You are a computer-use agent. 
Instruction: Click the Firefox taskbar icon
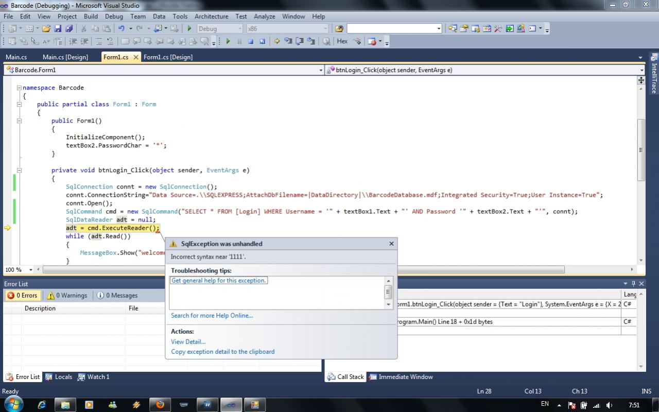(160, 404)
